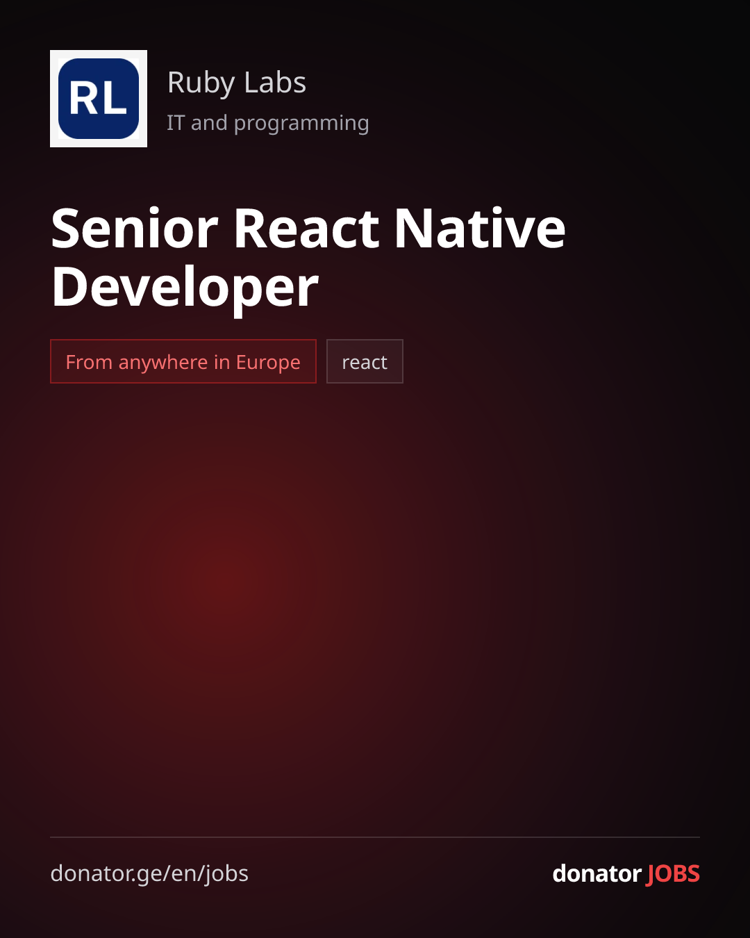Click the react skill tag

click(365, 361)
